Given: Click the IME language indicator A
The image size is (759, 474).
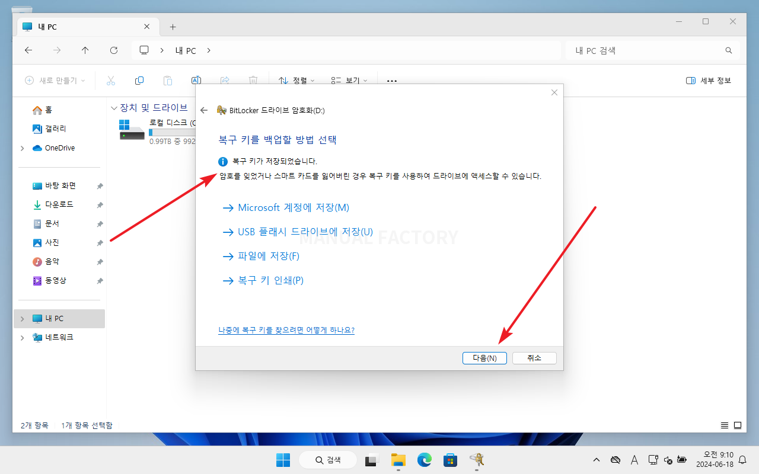Looking at the screenshot, I should [x=634, y=460].
